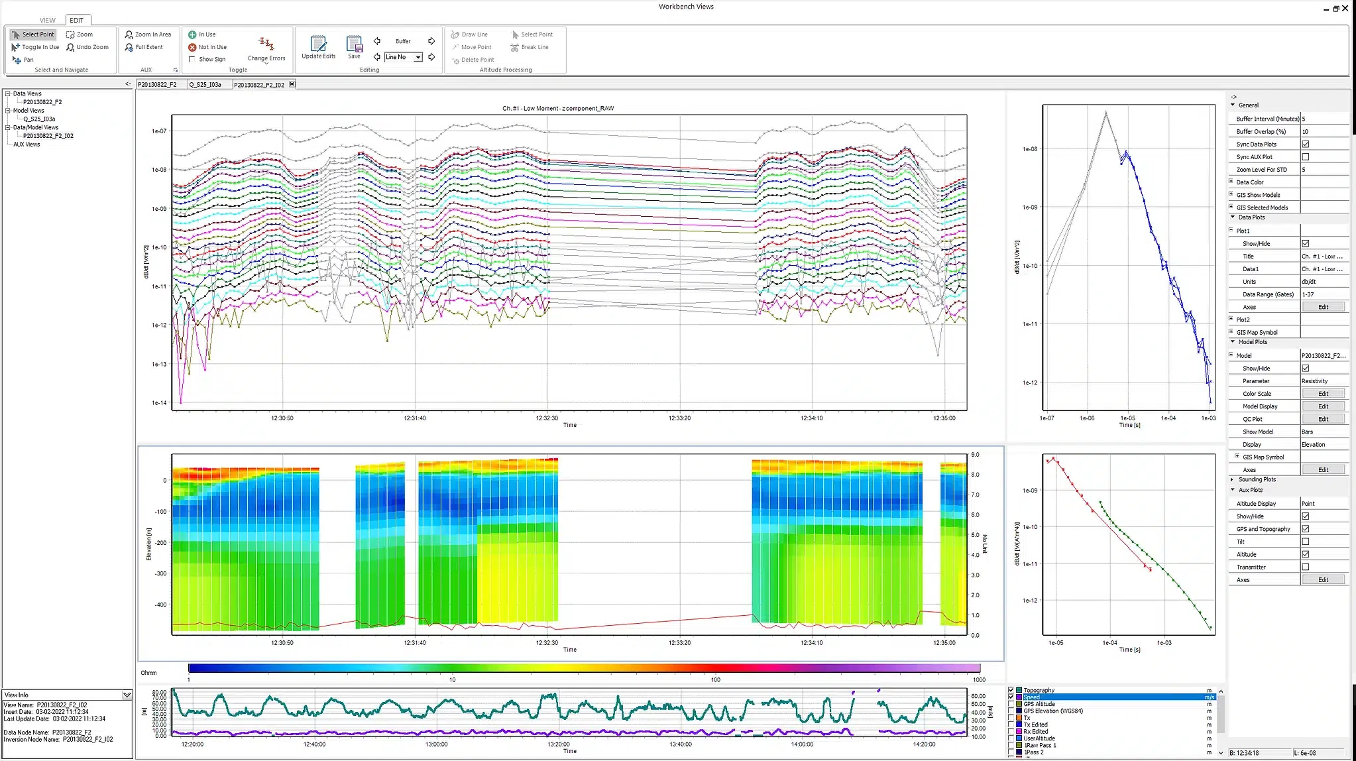Click the Change Errors icon
The width and height of the screenshot is (1356, 761).
(x=266, y=49)
